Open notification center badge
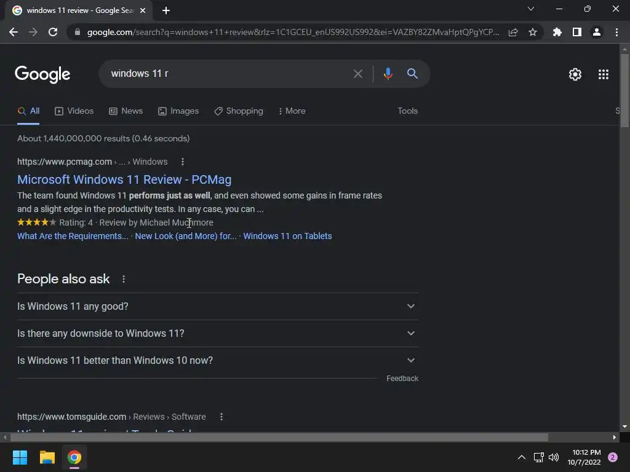This screenshot has width=630, height=472. [x=613, y=457]
